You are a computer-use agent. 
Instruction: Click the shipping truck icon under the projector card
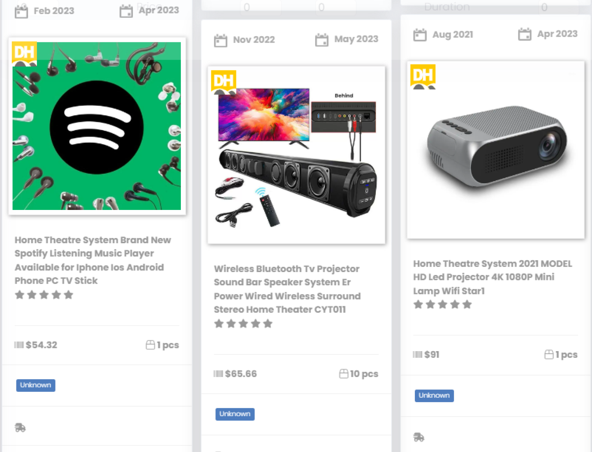pos(419,437)
